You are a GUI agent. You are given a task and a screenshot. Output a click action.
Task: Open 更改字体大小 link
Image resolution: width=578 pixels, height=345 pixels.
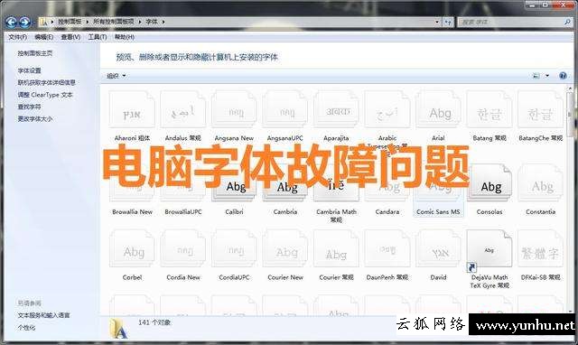(x=35, y=119)
